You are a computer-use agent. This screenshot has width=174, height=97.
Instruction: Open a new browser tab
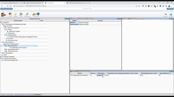click(89, 3)
